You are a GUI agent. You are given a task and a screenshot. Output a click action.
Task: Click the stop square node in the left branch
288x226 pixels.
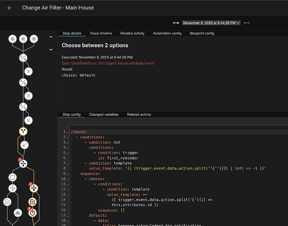[13, 177]
